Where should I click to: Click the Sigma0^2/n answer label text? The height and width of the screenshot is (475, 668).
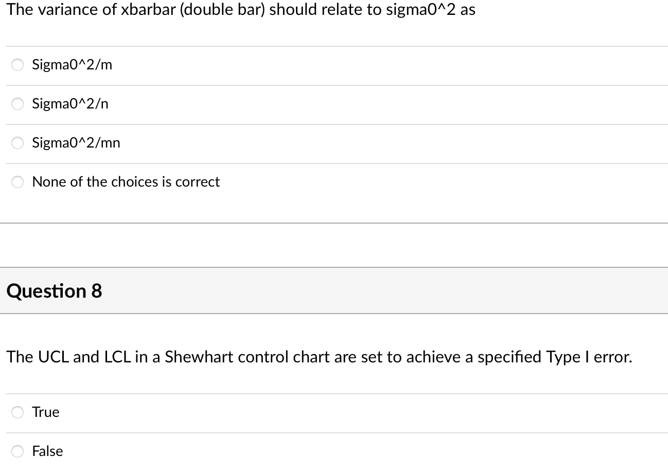(x=70, y=103)
